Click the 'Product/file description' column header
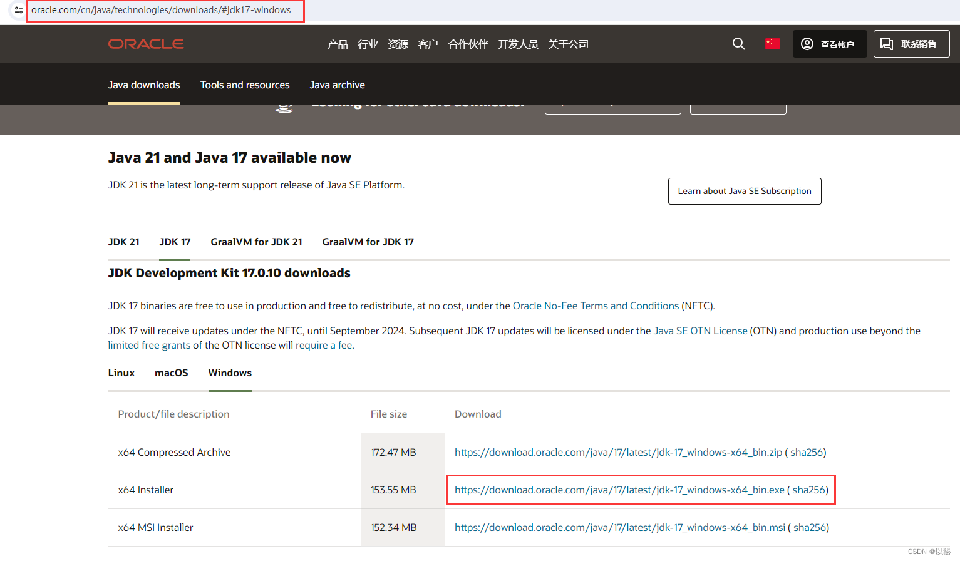The image size is (960, 561). coord(173,414)
